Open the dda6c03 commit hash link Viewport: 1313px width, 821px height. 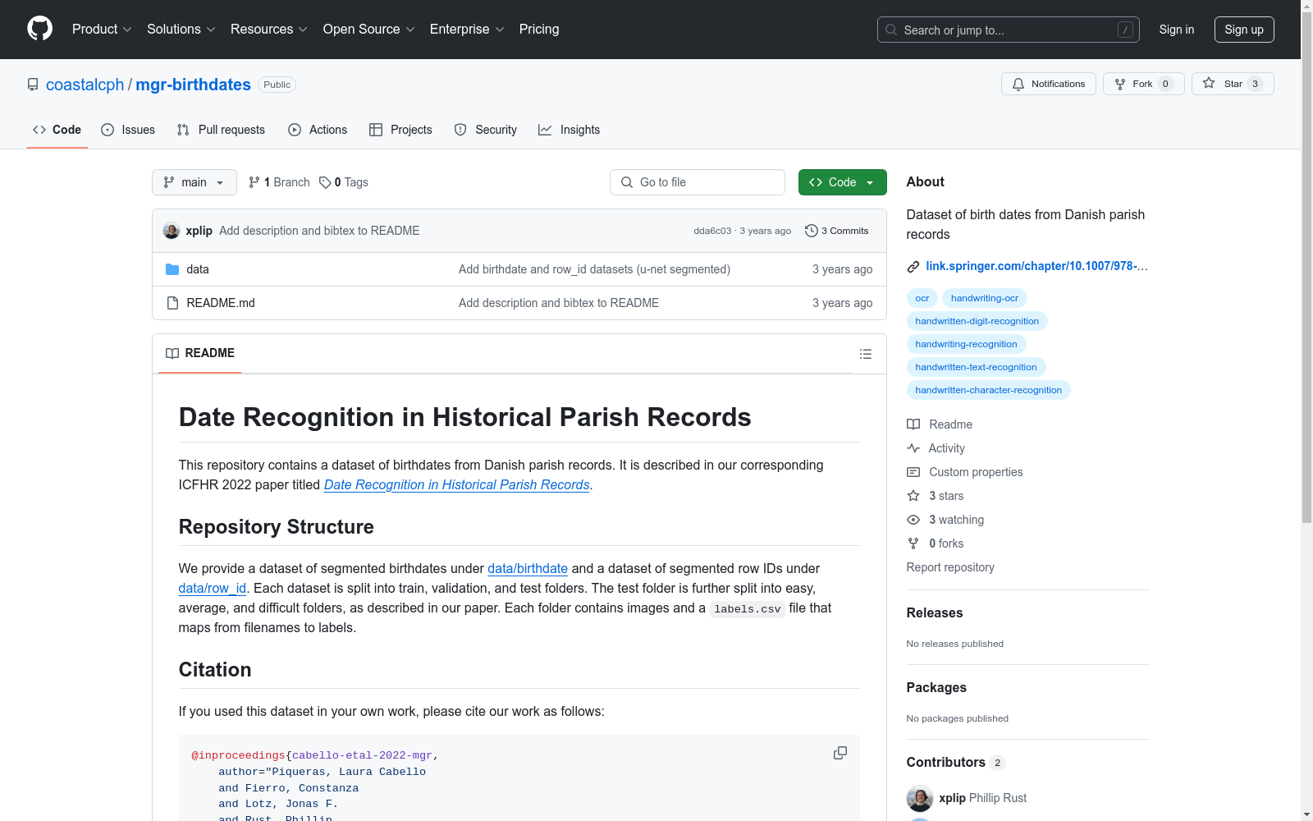coord(712,231)
